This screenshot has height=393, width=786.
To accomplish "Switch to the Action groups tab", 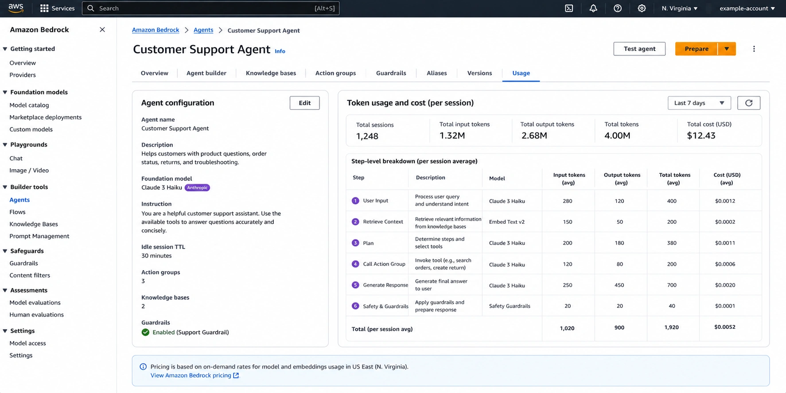I will click(x=335, y=73).
